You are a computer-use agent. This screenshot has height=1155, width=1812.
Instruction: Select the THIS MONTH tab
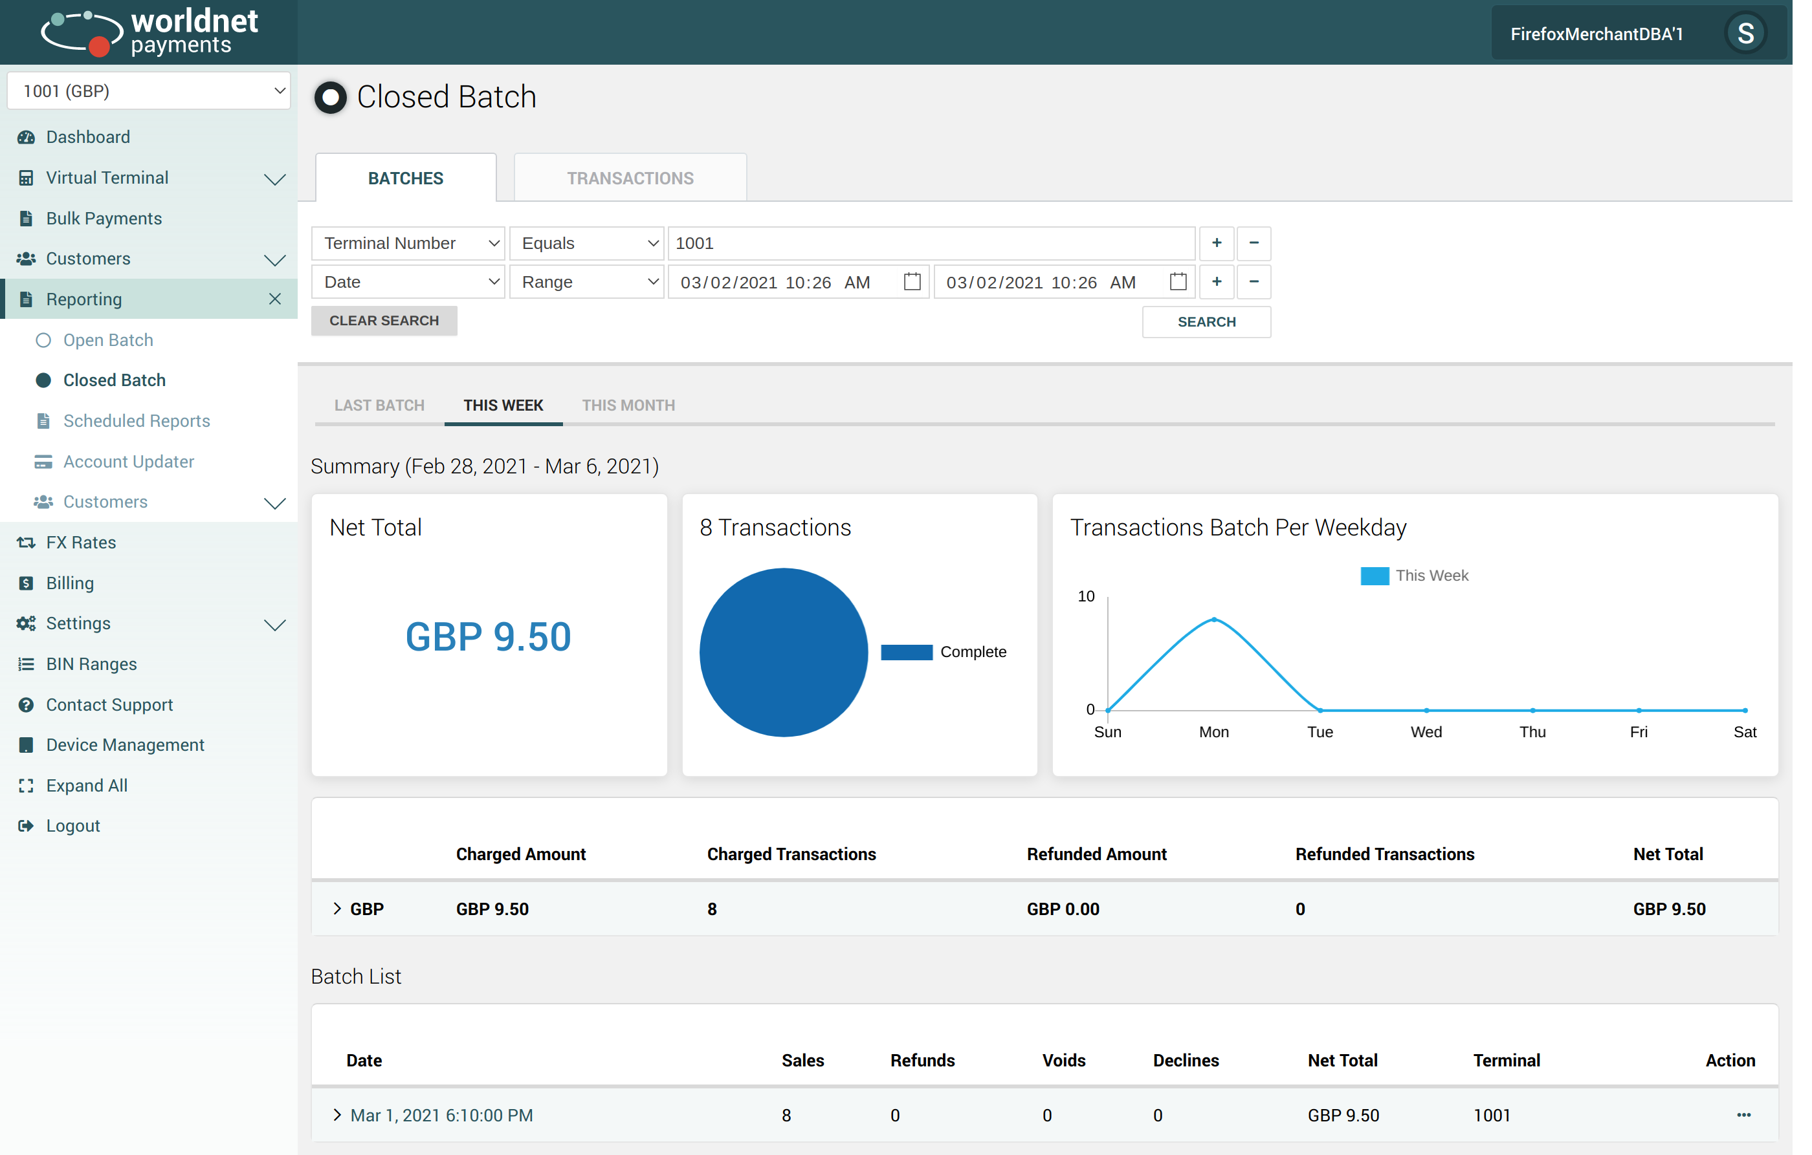[x=628, y=405]
